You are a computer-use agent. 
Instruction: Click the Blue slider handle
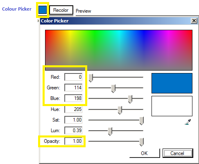[130, 99]
